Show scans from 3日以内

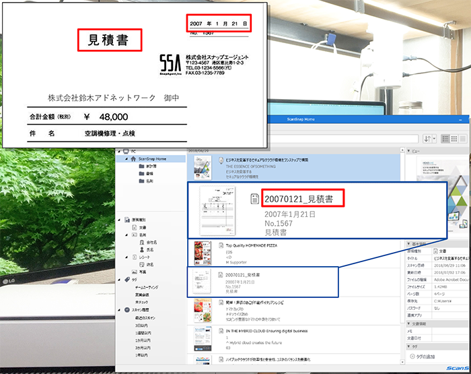tap(141, 325)
